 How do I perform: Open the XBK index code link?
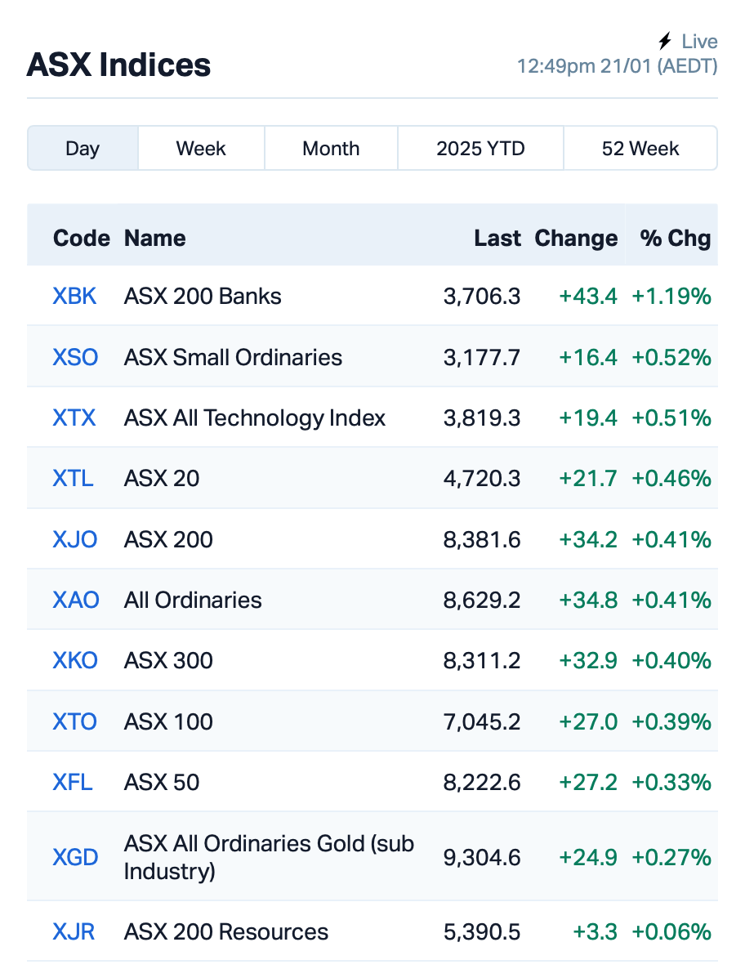tap(74, 296)
